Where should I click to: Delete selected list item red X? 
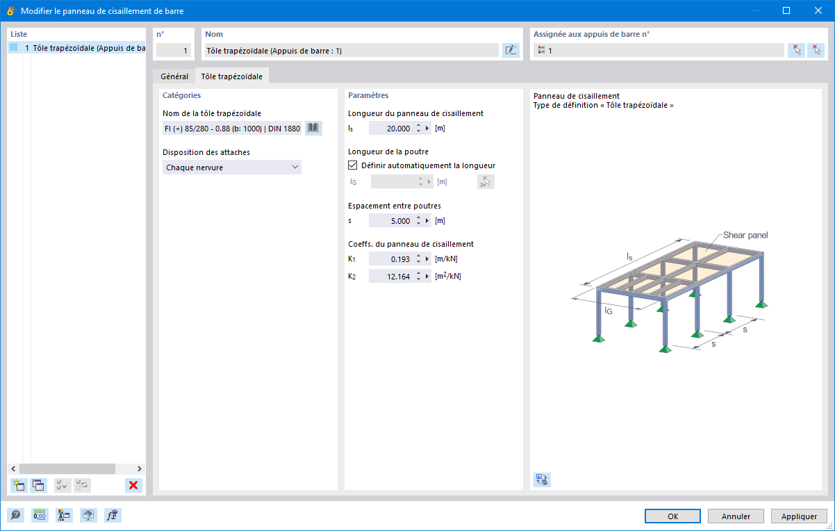(x=134, y=485)
